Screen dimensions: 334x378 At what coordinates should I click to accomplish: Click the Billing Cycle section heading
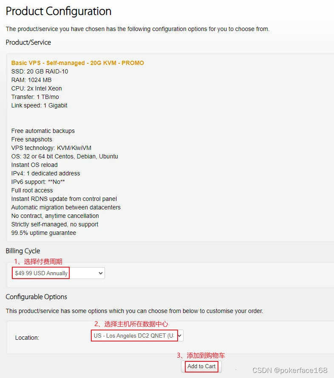tap(23, 251)
